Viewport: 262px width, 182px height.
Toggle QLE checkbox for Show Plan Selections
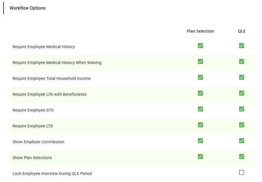(242, 157)
